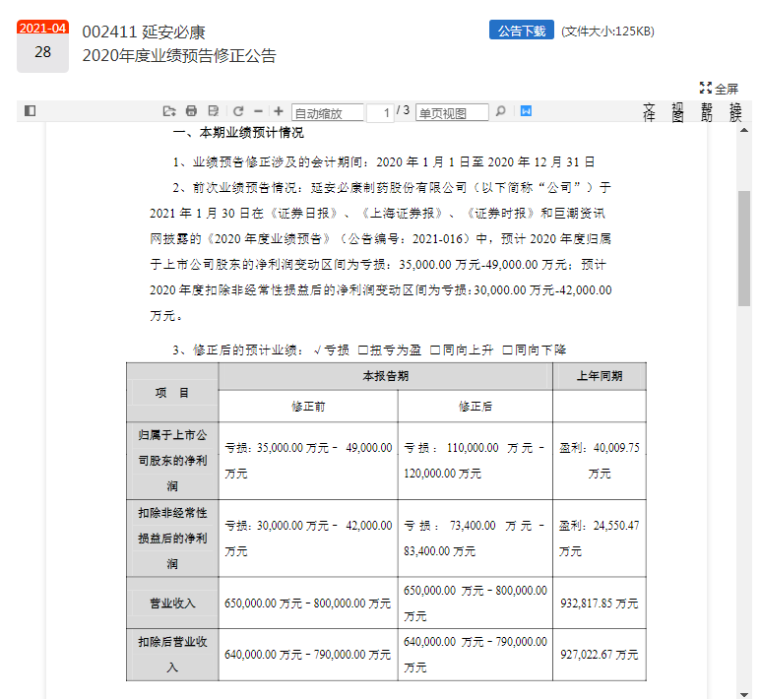Click the heading 一、本期业绩预计情况
This screenshot has height=699, width=761.
tap(238, 133)
